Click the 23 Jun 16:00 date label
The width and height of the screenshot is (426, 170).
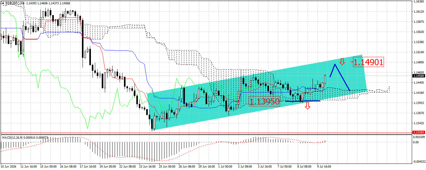point(147,167)
